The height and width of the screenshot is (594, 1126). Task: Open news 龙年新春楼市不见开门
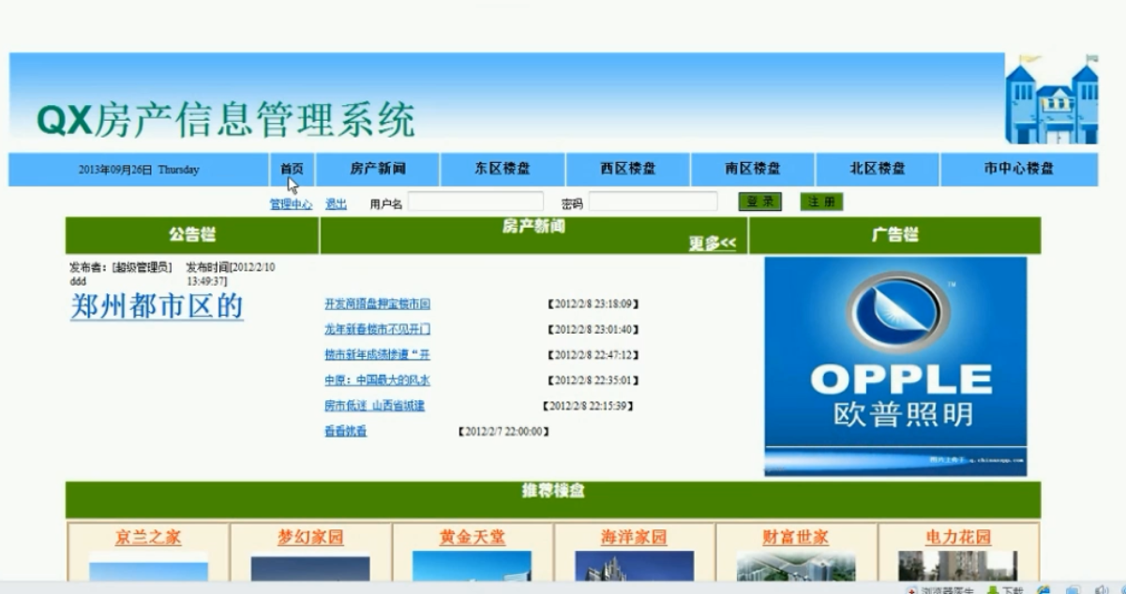coord(378,330)
